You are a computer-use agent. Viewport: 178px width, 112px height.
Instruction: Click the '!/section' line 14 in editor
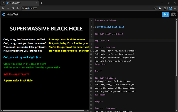click(x=100, y=64)
